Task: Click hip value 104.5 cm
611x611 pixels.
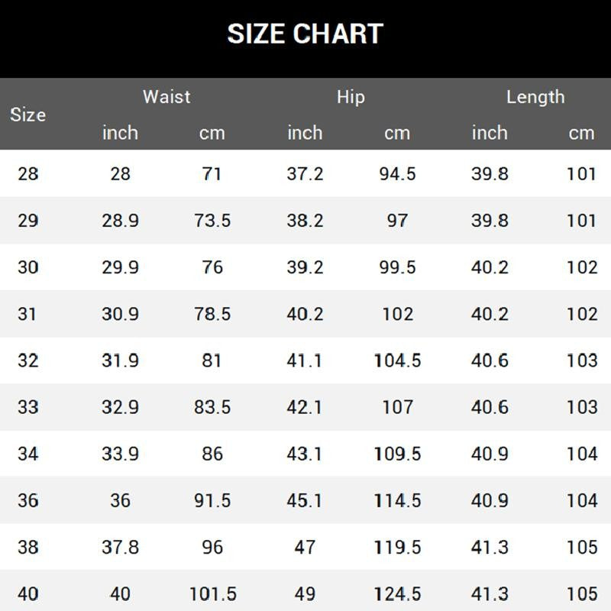Action: coord(397,360)
